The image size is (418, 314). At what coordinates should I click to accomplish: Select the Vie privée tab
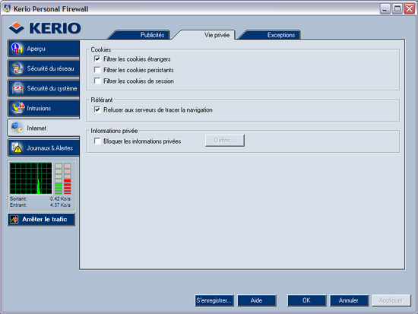tap(204, 35)
